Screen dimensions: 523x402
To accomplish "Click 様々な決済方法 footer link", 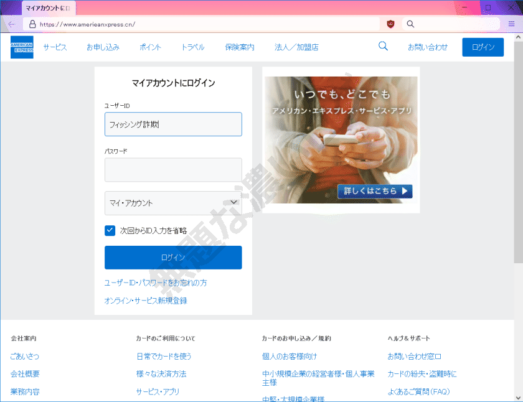I will point(161,374).
